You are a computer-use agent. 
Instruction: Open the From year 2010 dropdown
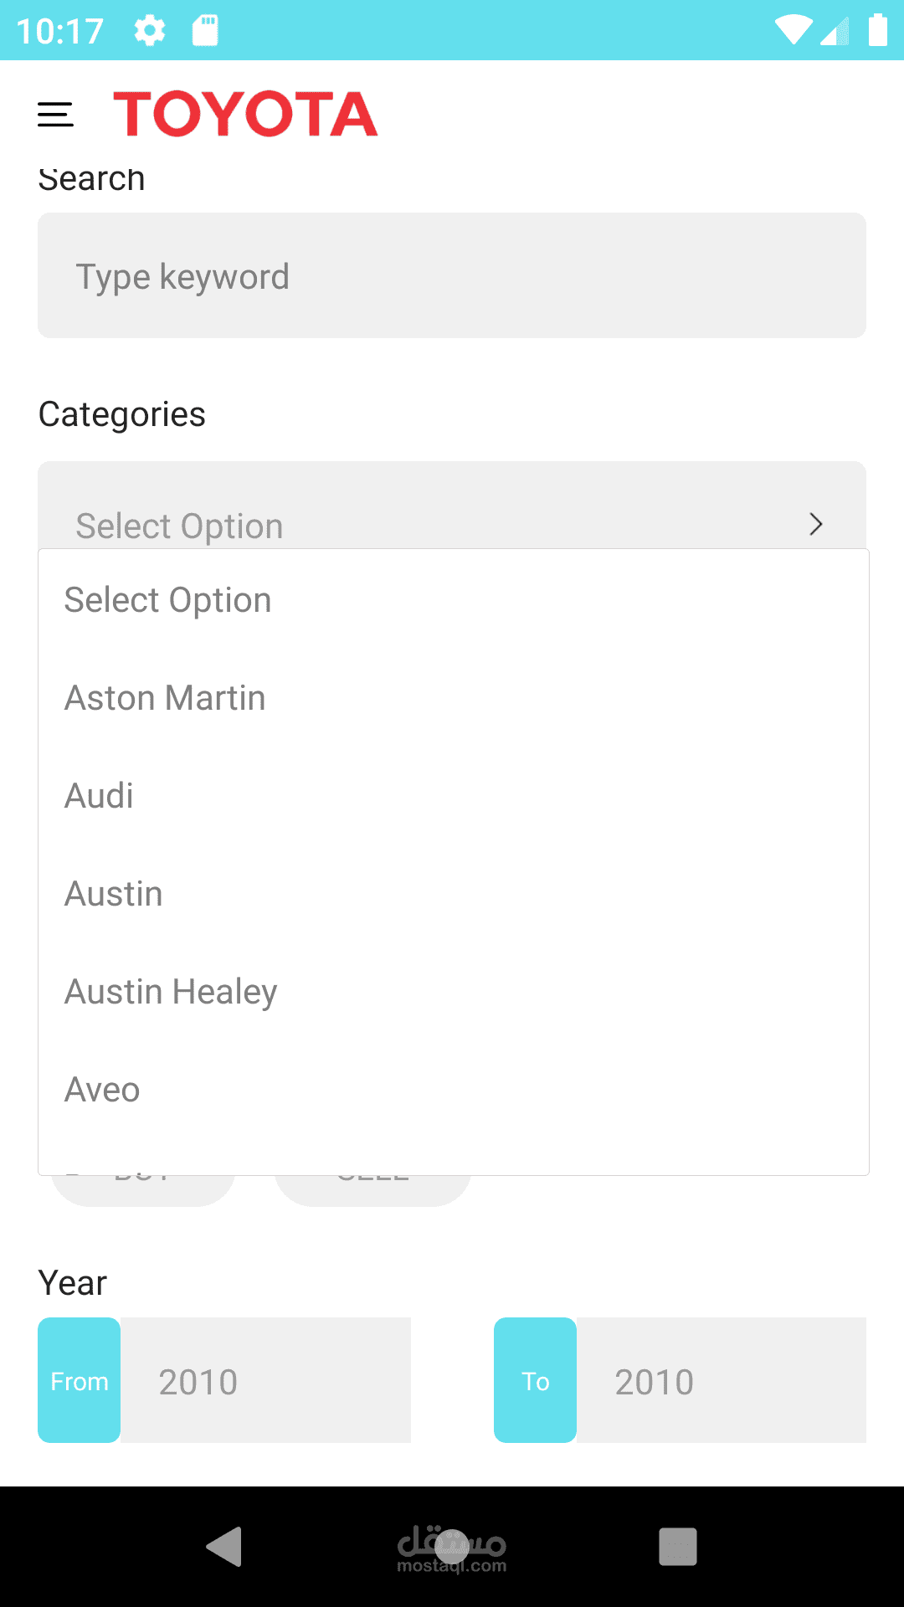click(x=265, y=1380)
